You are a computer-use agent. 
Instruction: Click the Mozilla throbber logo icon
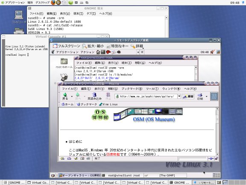point(214,96)
